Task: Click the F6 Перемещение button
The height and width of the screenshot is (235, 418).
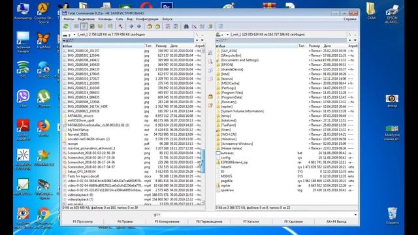Action: pos(209,221)
